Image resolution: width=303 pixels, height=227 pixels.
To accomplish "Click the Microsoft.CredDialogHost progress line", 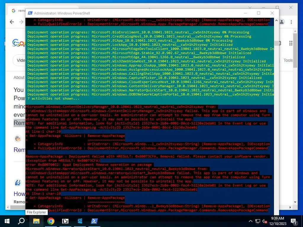I will (139, 36).
